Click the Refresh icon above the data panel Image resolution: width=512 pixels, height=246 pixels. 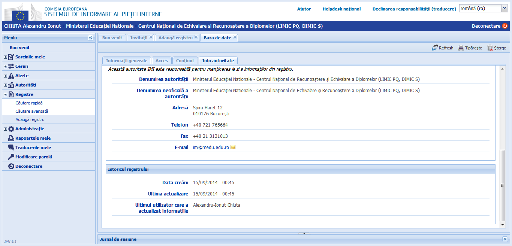pyautogui.click(x=436, y=48)
